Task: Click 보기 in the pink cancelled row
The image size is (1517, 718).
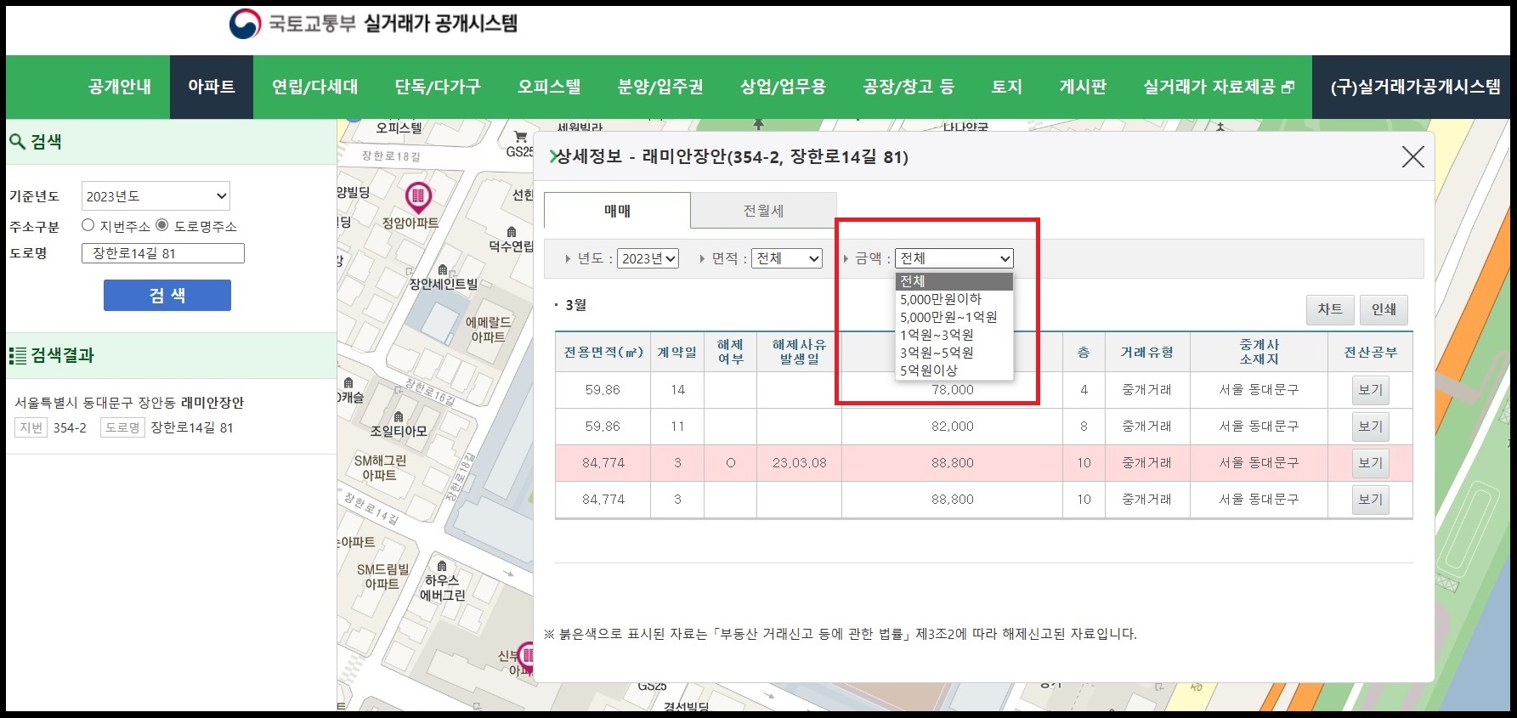Action: click(1370, 463)
